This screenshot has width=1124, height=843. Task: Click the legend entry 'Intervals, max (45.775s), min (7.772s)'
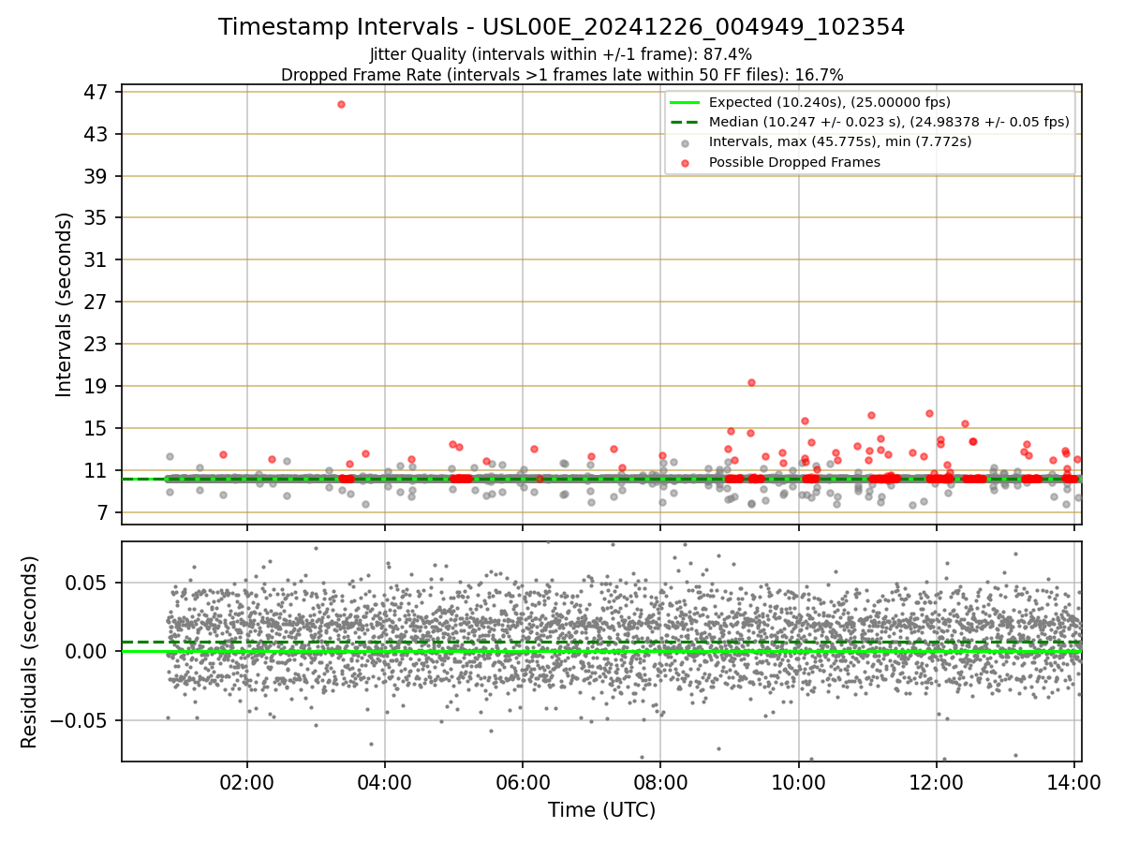[840, 141]
